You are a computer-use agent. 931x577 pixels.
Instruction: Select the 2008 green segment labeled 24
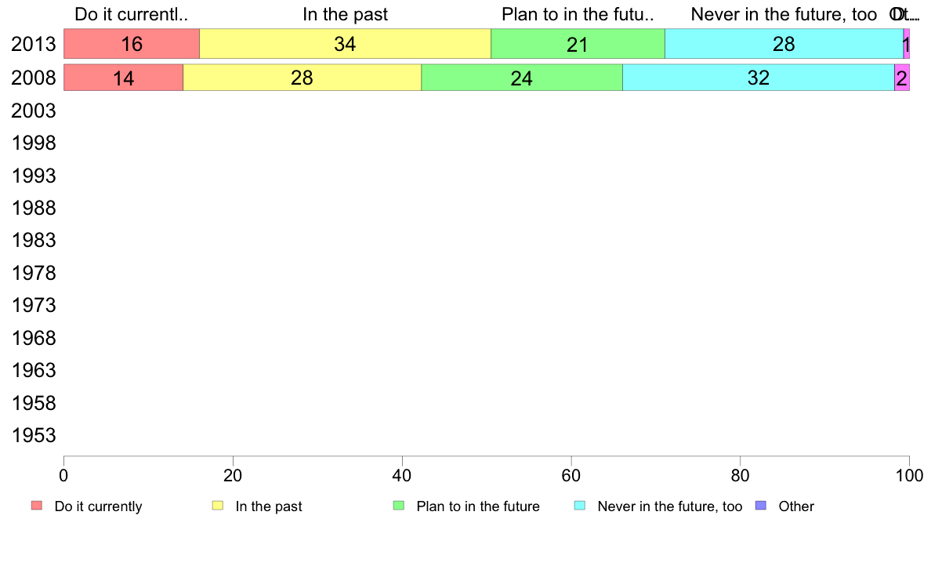coord(522,78)
